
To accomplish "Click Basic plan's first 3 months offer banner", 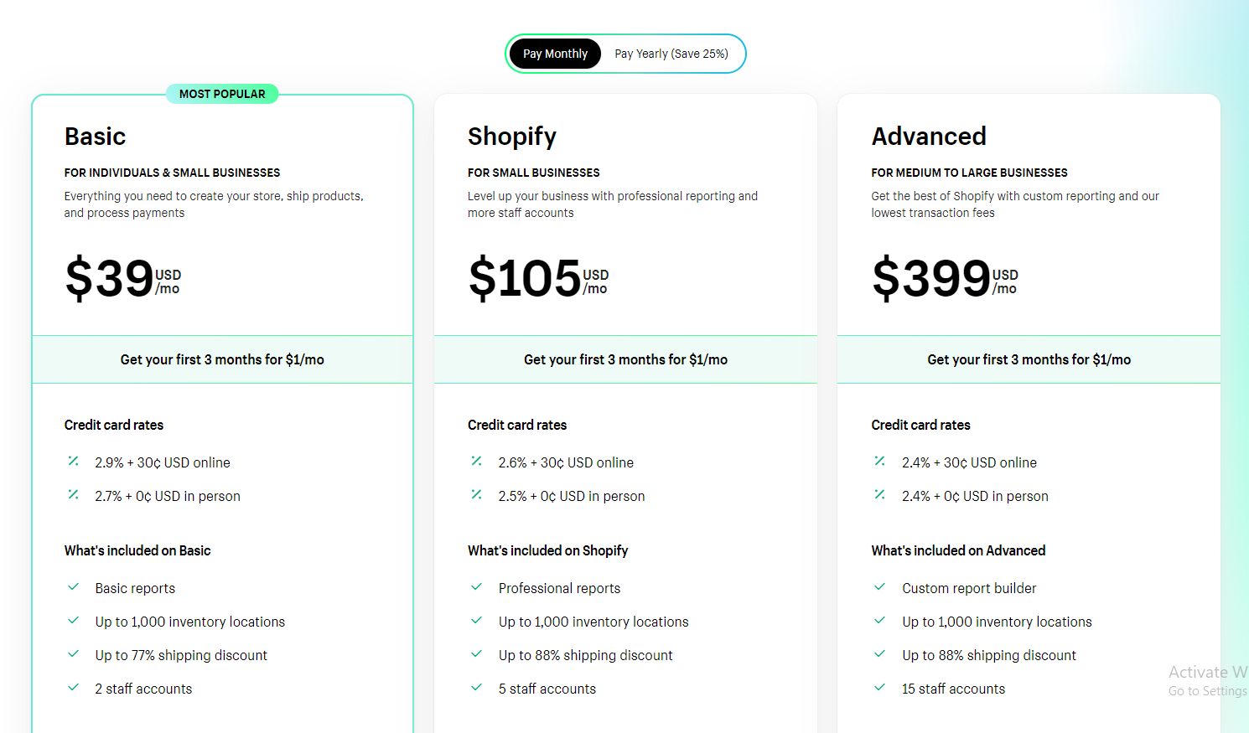I will (222, 359).
